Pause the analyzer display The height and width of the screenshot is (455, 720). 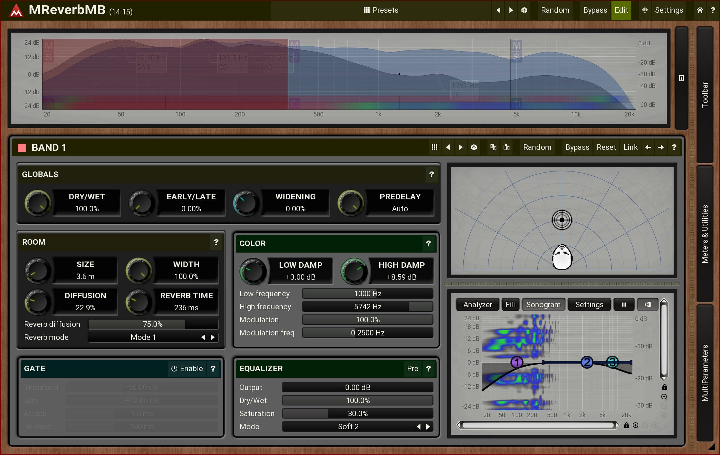coord(623,304)
